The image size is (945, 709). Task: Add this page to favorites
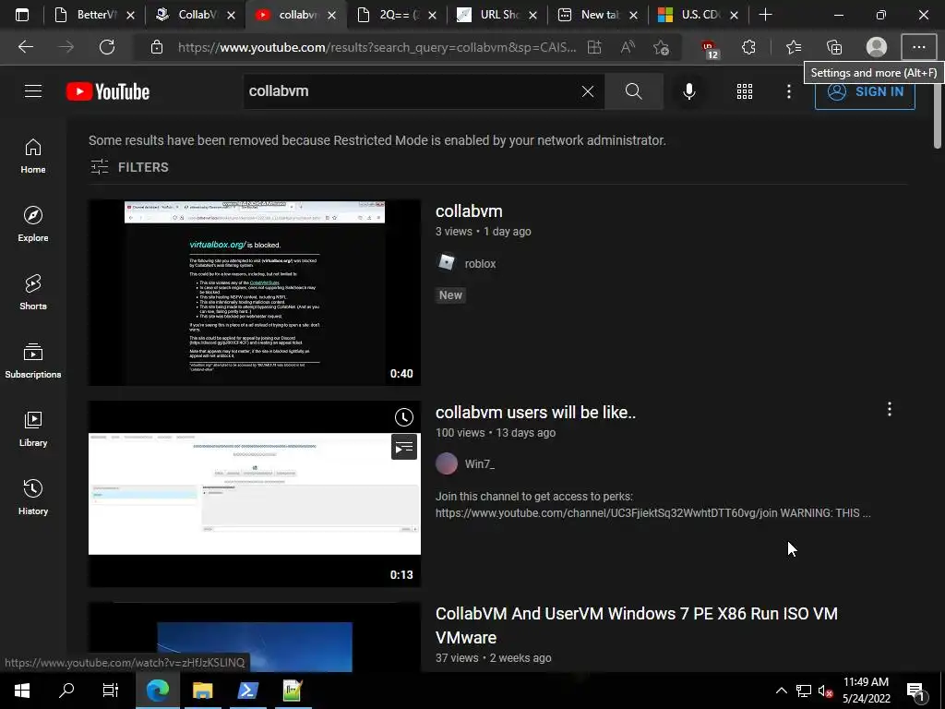click(x=661, y=47)
